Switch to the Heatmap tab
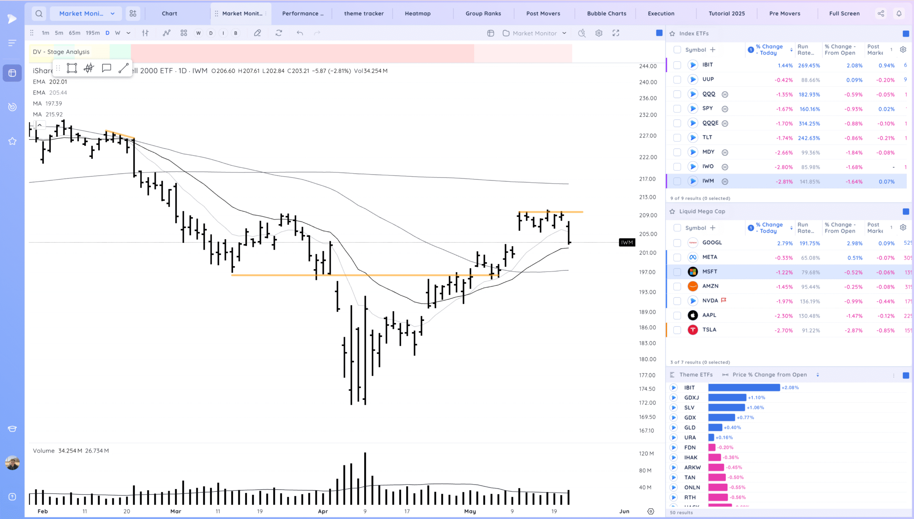The width and height of the screenshot is (914, 519). tap(417, 14)
